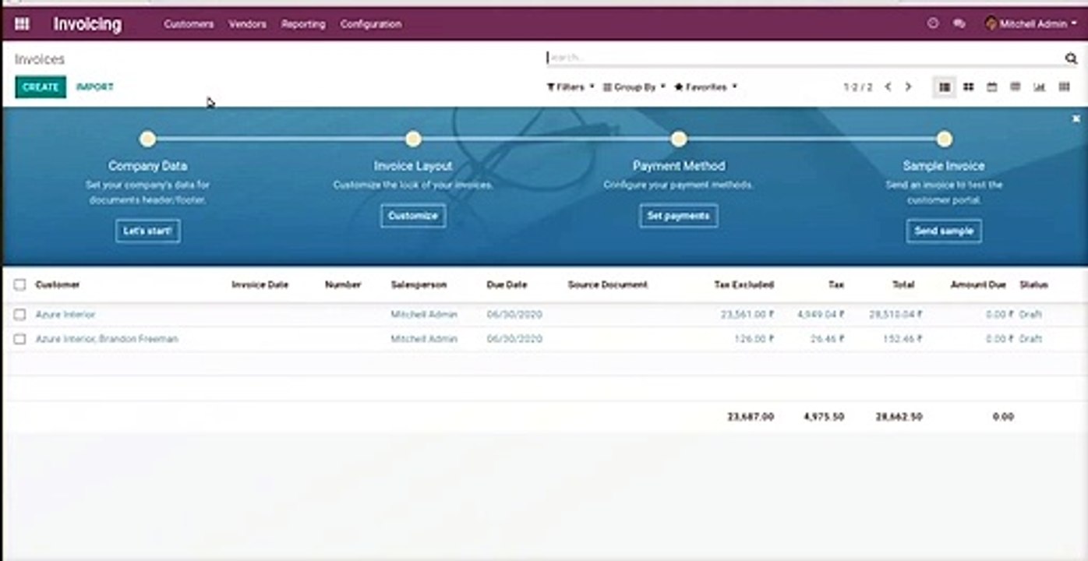Click the Invoicing app title
Image resolution: width=1088 pixels, height=561 pixels.
[87, 24]
